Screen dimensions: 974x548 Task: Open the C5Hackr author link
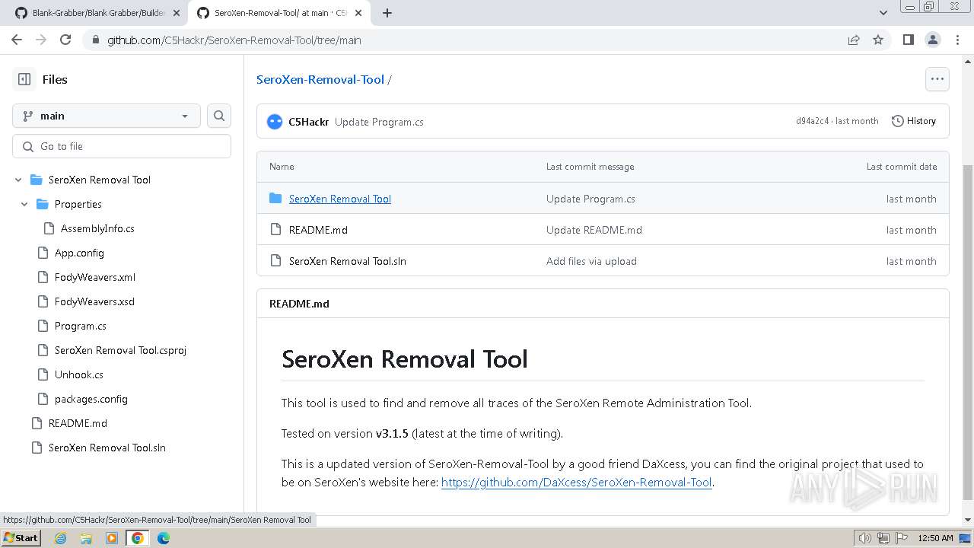click(x=308, y=122)
